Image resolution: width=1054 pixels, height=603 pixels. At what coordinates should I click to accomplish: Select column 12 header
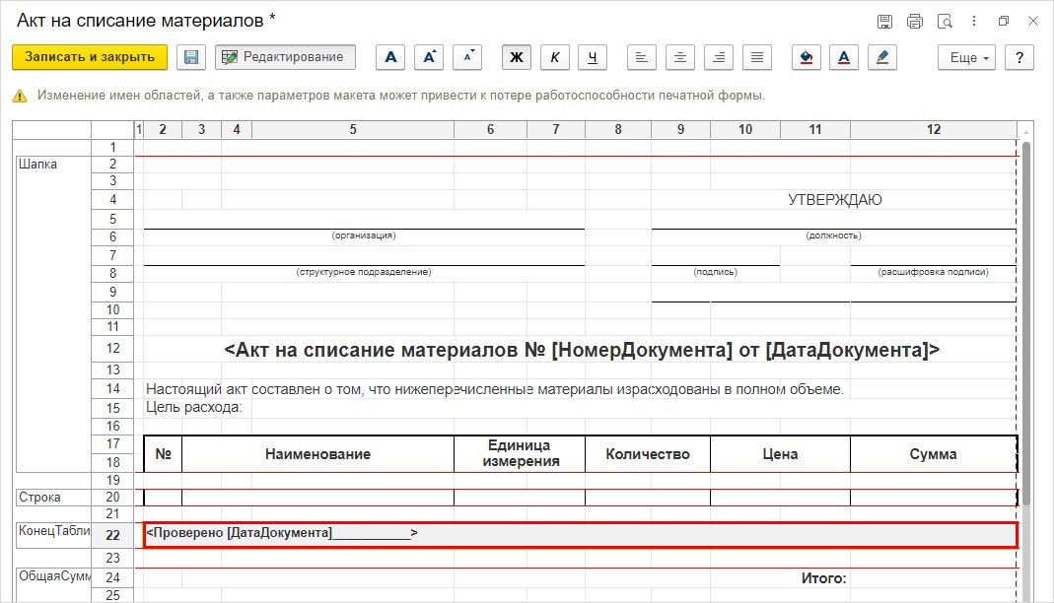pyautogui.click(x=934, y=130)
